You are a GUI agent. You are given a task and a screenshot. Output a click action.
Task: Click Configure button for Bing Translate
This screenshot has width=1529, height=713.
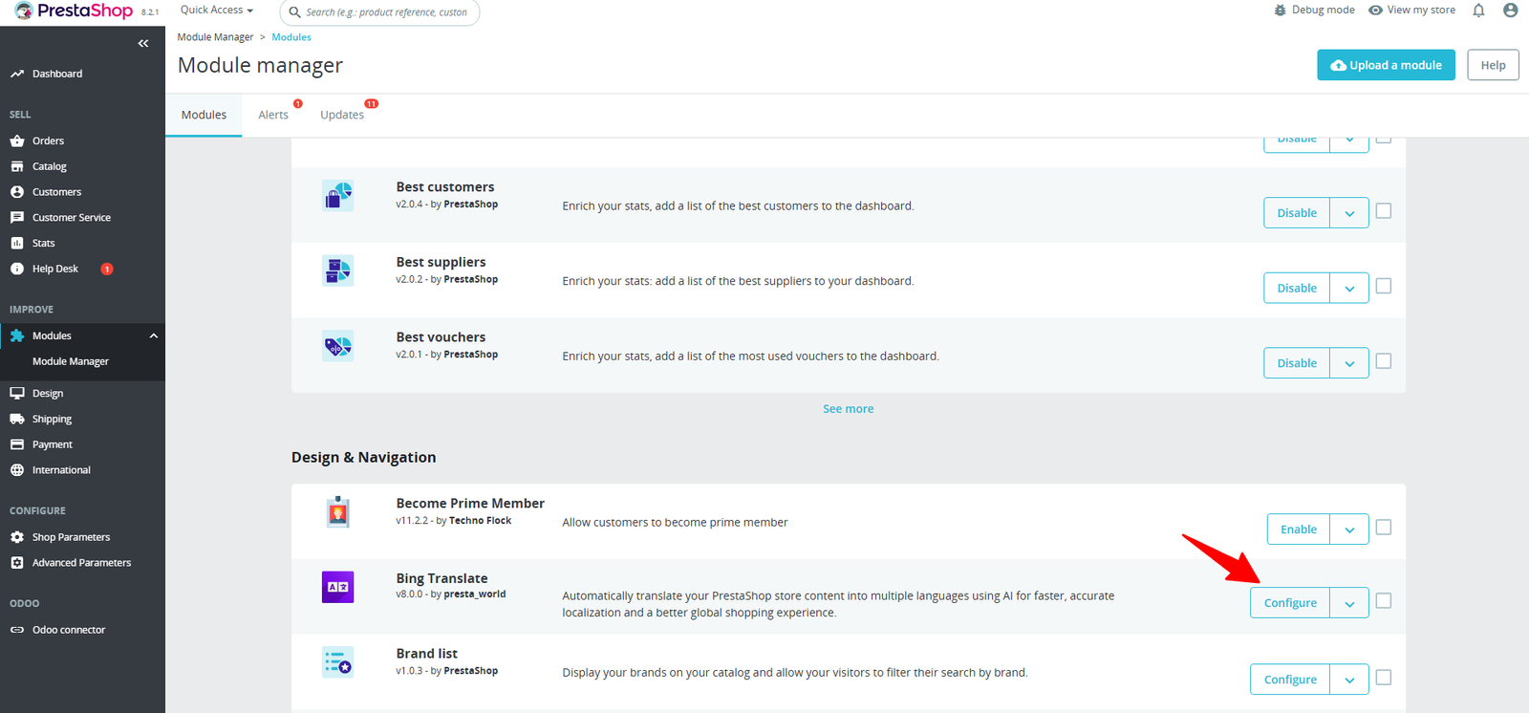(x=1290, y=603)
